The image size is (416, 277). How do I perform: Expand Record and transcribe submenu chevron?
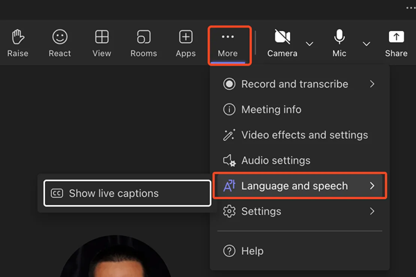[372, 84]
